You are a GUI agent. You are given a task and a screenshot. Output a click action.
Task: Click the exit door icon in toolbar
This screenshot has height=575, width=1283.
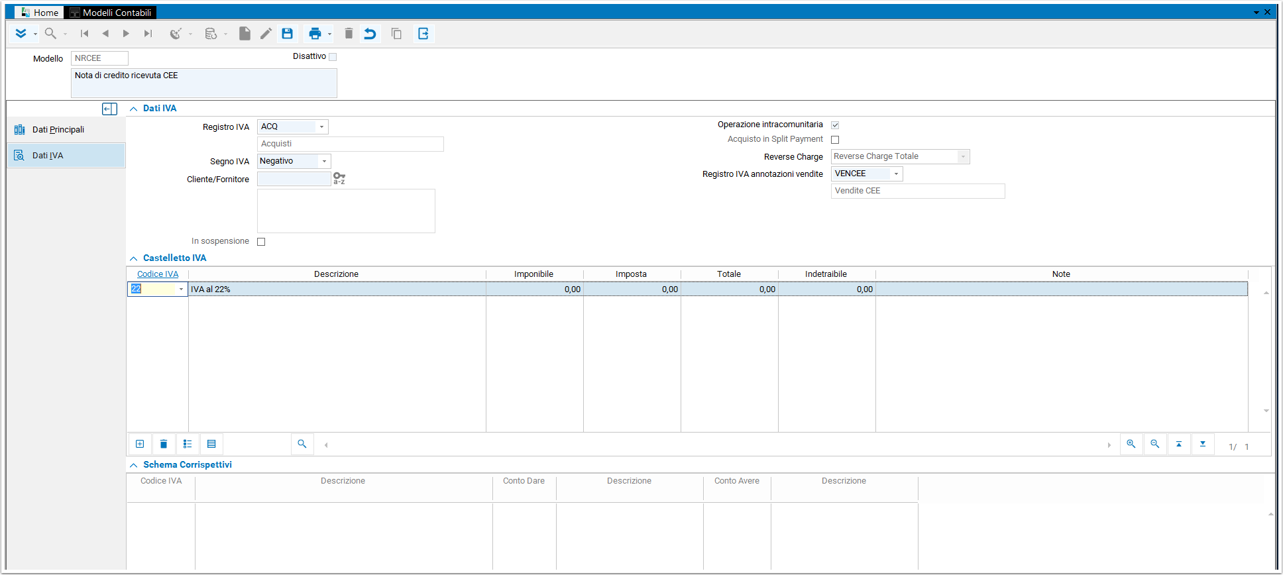point(423,34)
